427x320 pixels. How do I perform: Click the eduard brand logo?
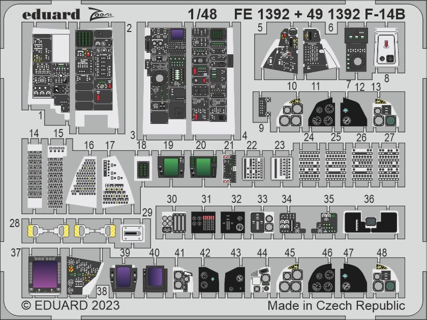(x=51, y=14)
